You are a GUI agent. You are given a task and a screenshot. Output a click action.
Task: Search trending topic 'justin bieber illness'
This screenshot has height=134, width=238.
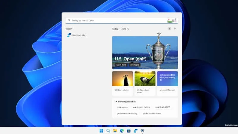click(x=152, y=114)
